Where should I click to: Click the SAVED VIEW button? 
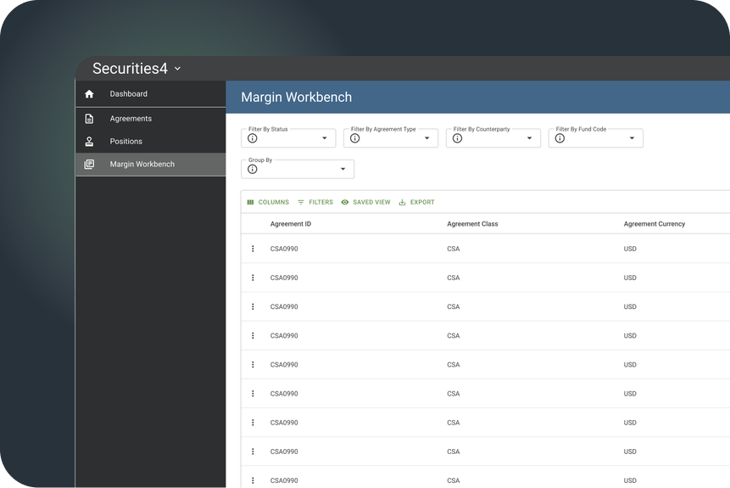coord(365,202)
